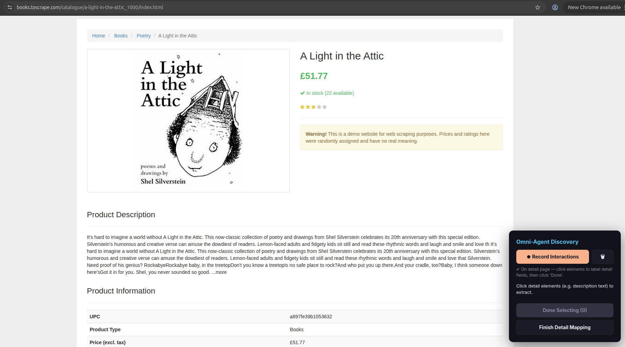Click Product Information heading
The width and height of the screenshot is (625, 347).
pyautogui.click(x=121, y=291)
